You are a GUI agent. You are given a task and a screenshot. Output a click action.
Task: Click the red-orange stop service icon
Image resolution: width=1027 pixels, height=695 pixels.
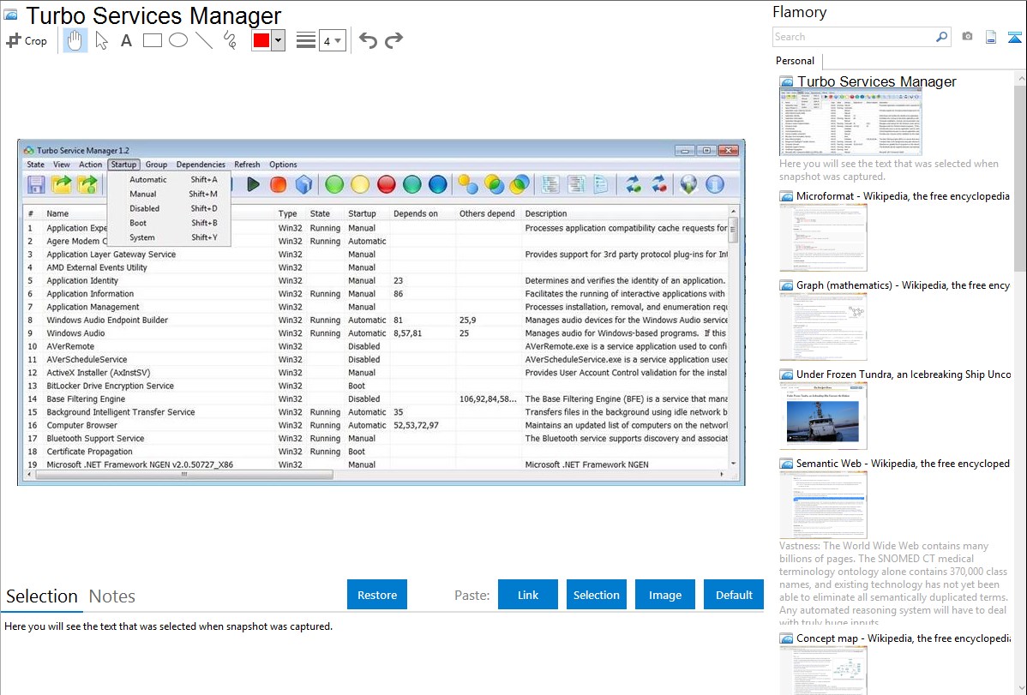pos(279,185)
